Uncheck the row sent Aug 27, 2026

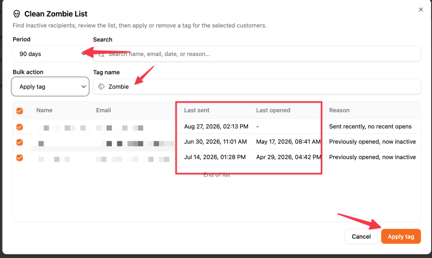pyautogui.click(x=19, y=127)
